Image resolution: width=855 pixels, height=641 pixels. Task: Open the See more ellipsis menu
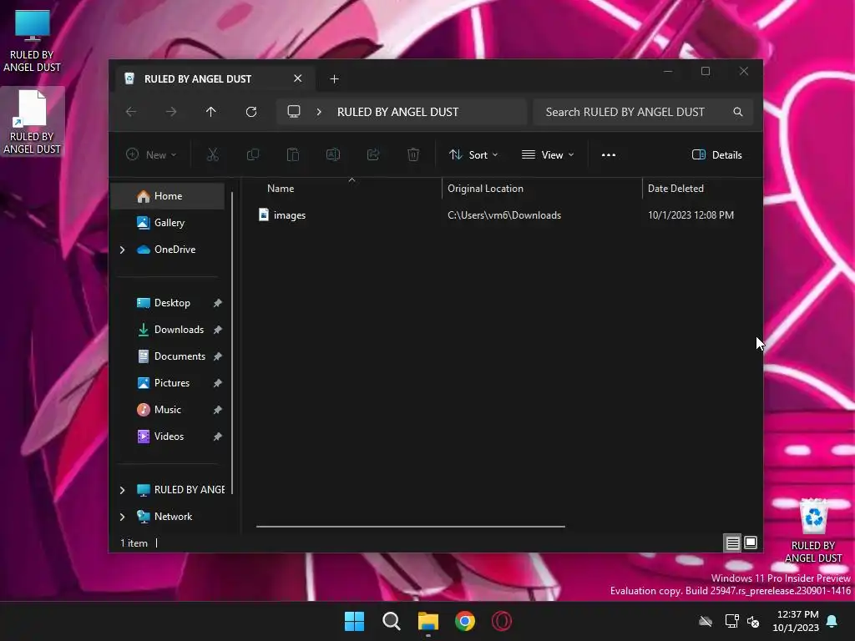pyautogui.click(x=609, y=154)
